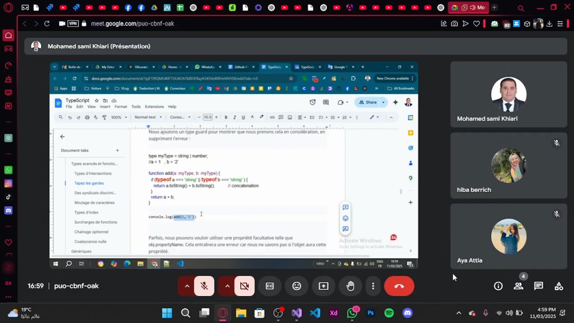Open Opera downloads icon
This screenshot has height=323, width=574.
549,24
